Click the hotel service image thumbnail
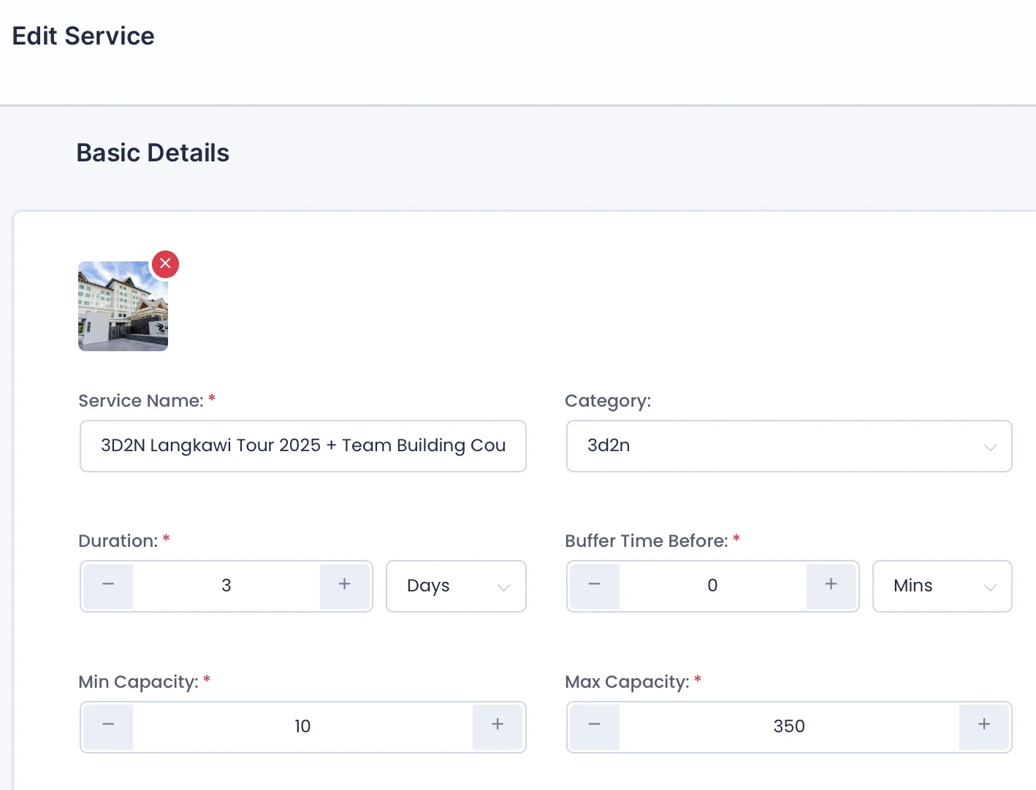The image size is (1036, 790). click(123, 307)
